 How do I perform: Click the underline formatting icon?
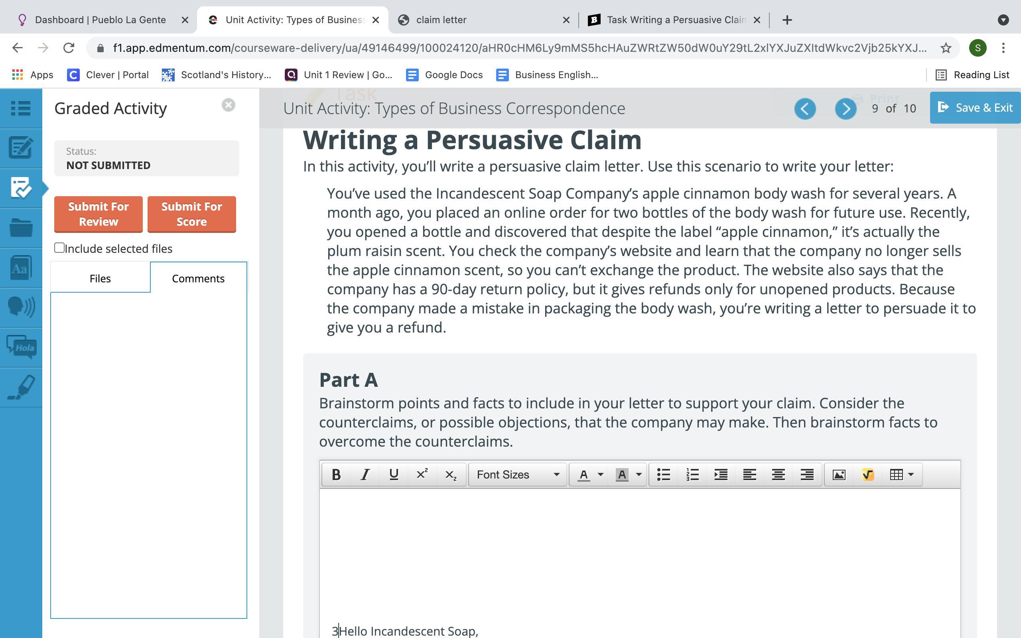click(394, 475)
